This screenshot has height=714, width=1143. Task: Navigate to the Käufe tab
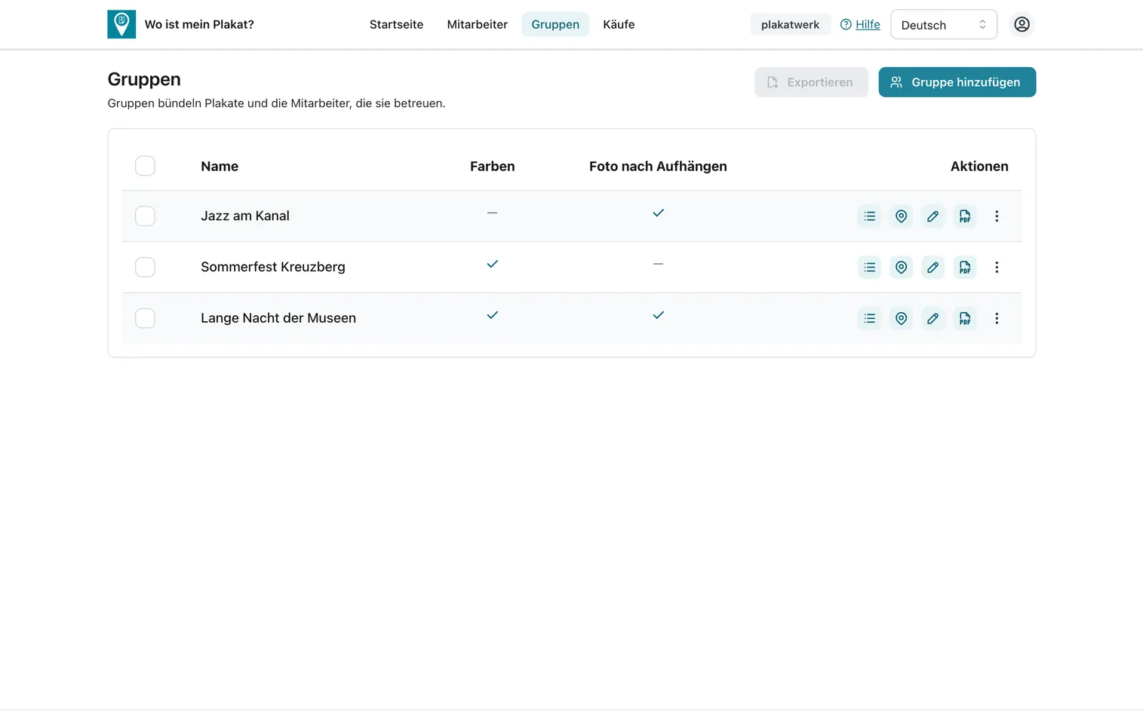(619, 24)
